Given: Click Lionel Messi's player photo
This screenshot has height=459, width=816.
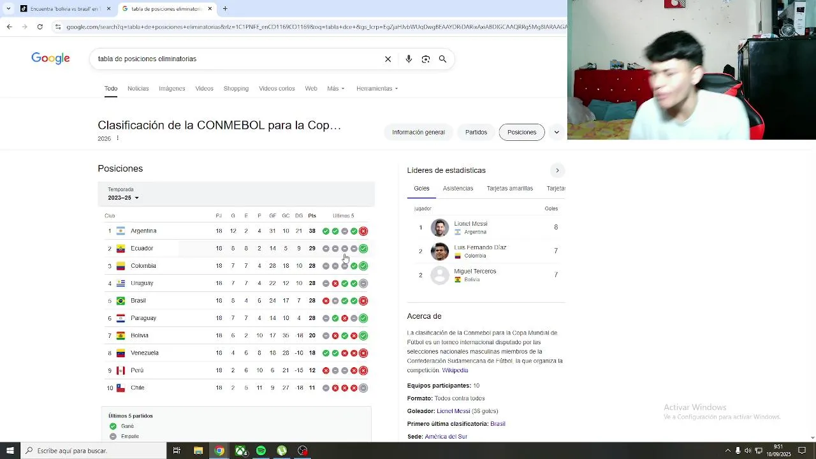Looking at the screenshot, I should 440,228.
